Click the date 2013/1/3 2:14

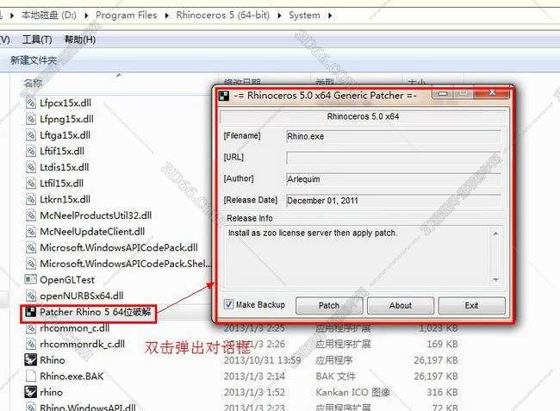coord(254,376)
